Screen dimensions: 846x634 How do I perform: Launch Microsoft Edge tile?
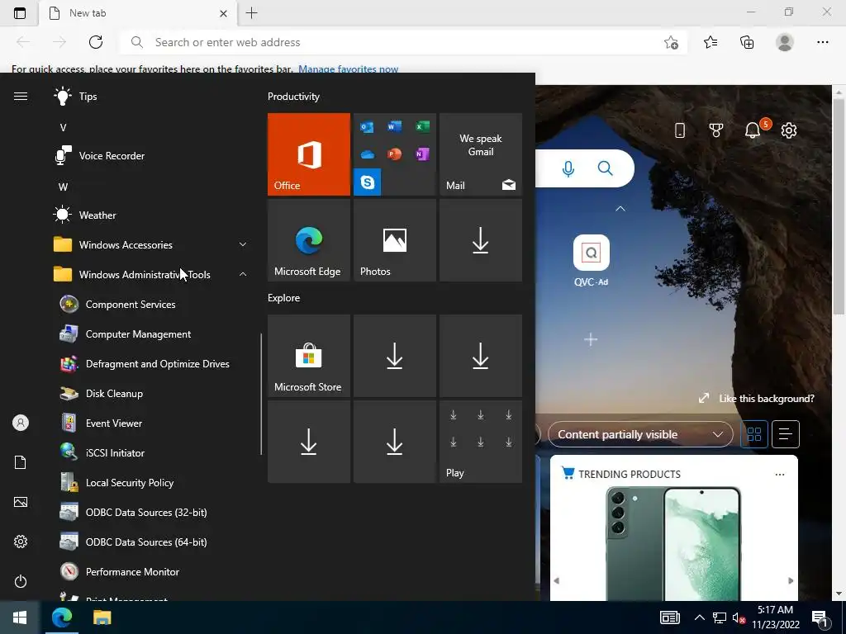tap(309, 240)
